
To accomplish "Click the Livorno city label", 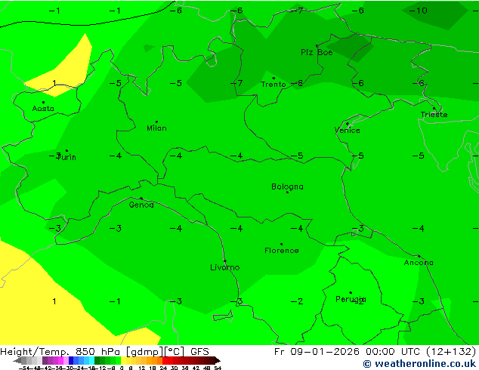I will [225, 267].
